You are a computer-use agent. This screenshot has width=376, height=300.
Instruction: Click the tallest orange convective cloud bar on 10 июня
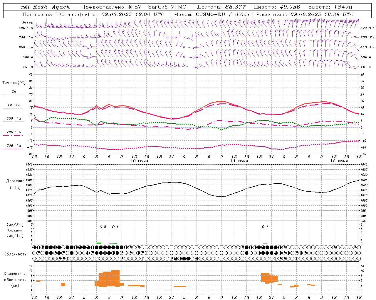tap(115, 278)
